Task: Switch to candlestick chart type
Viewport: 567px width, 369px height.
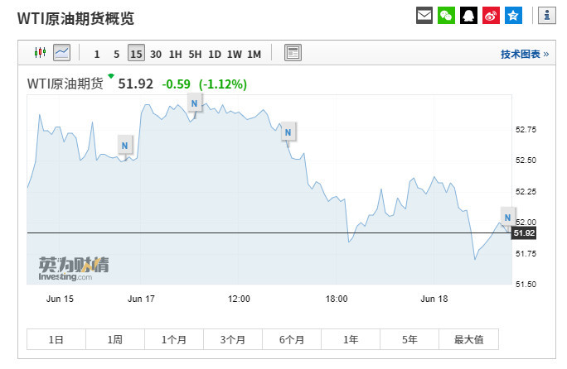Action: 40,53
